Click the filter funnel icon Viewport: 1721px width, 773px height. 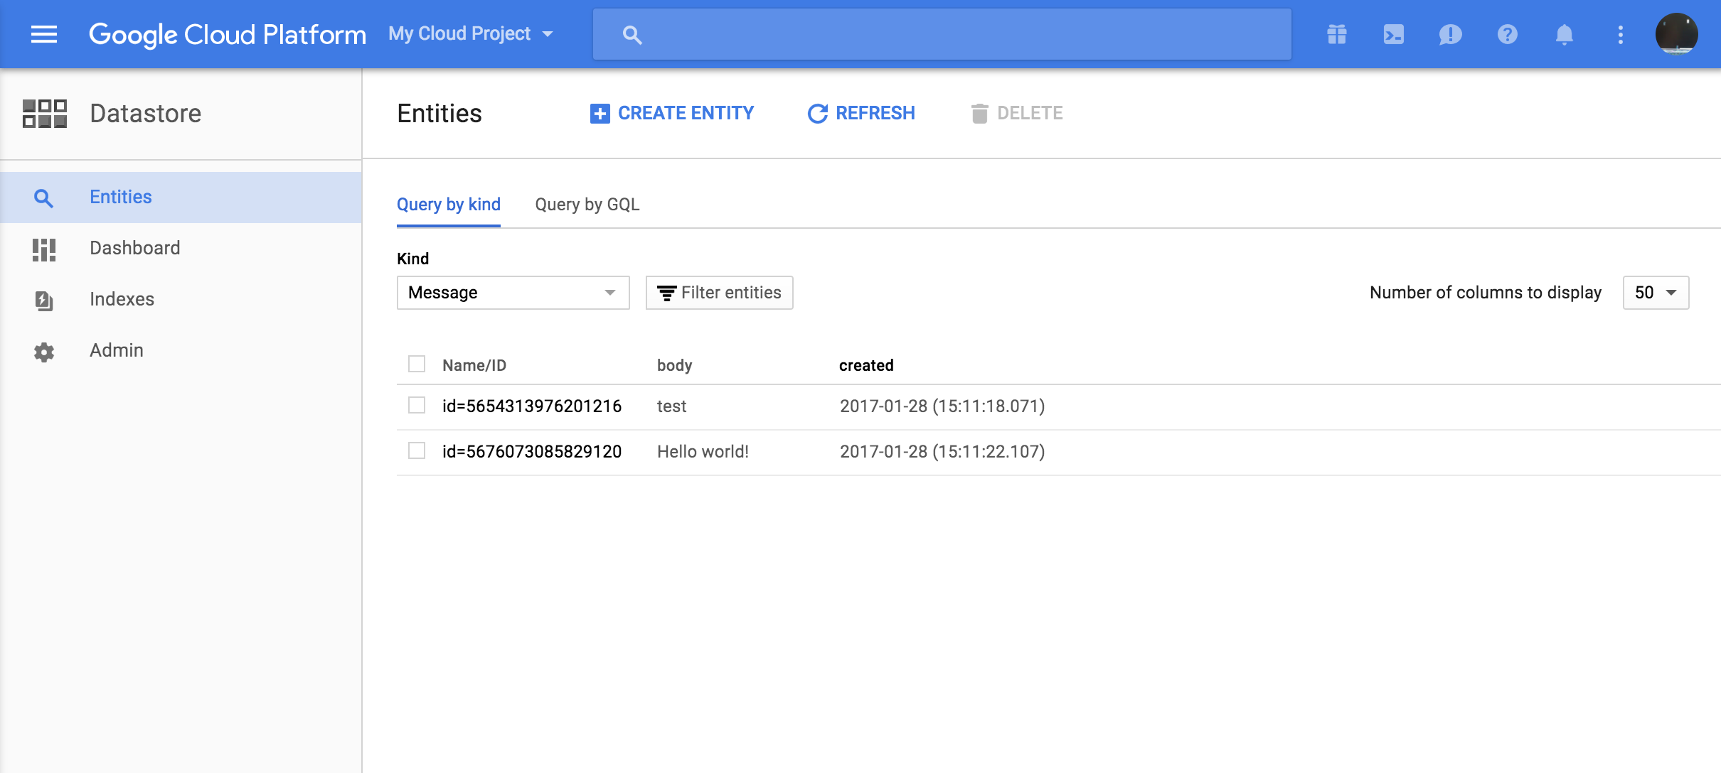point(666,293)
